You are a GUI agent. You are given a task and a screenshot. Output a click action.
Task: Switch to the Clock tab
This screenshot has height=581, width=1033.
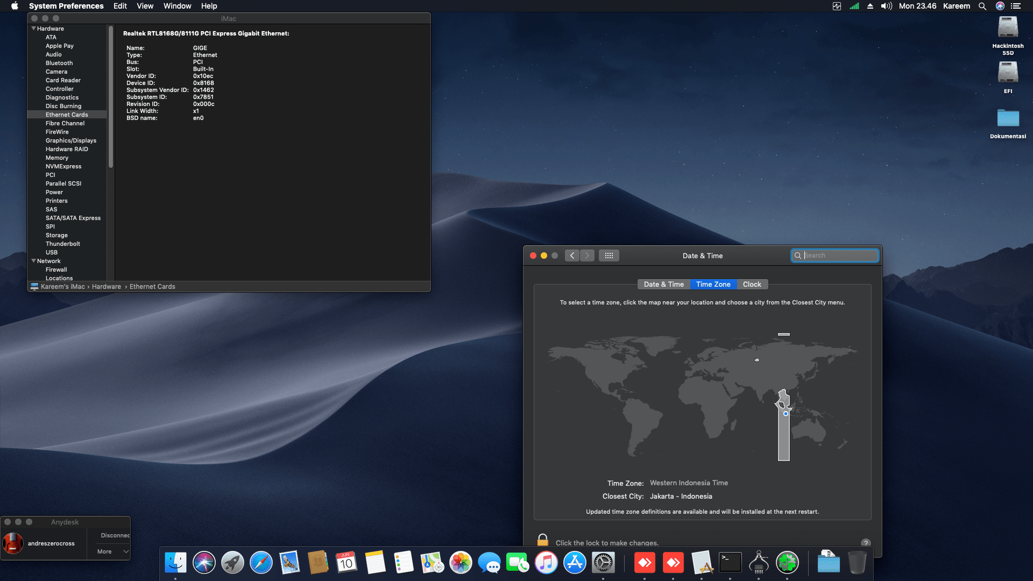(x=752, y=284)
